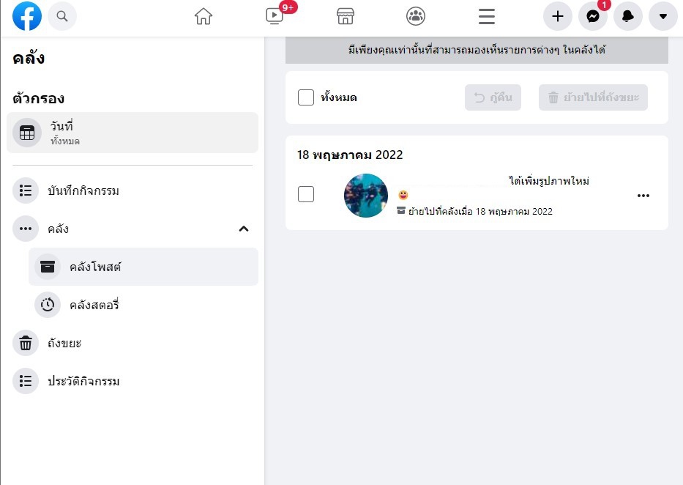
Task: Open the Watch video icon
Action: pos(275,16)
